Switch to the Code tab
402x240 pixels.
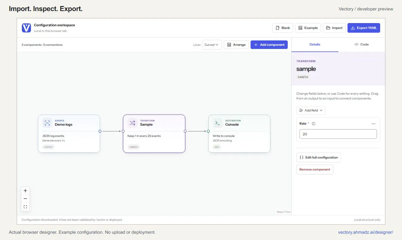click(361, 45)
